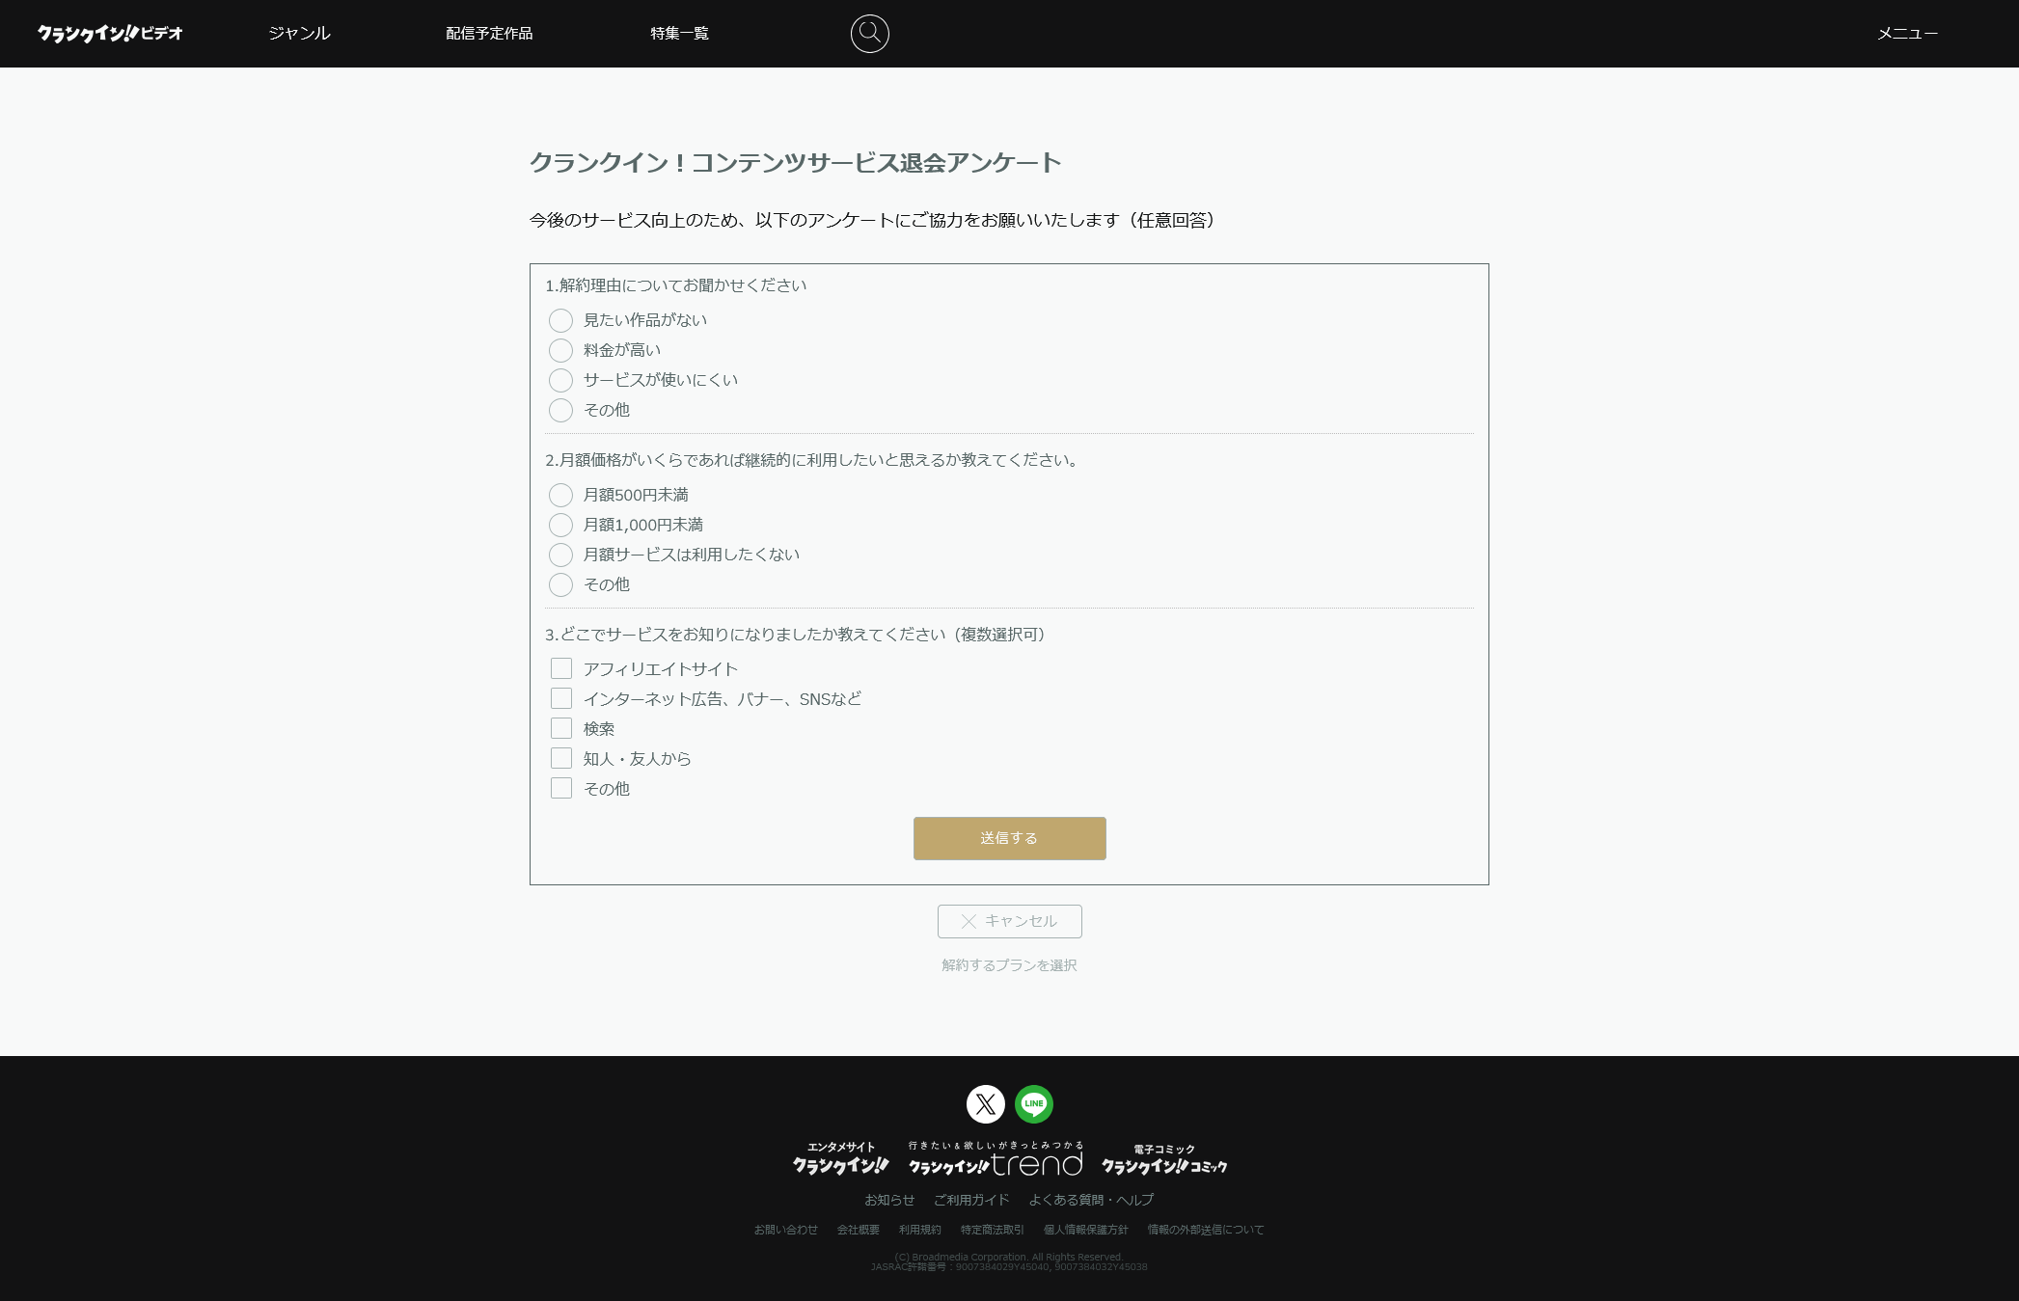Select 料金が高い as cancellation reason
The height and width of the screenshot is (1301, 2019).
560,350
